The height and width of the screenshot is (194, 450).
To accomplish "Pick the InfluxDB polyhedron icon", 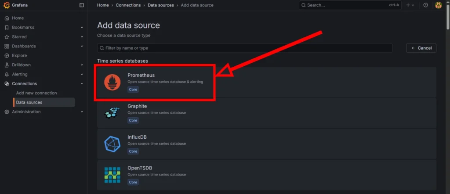I will coord(112,144).
